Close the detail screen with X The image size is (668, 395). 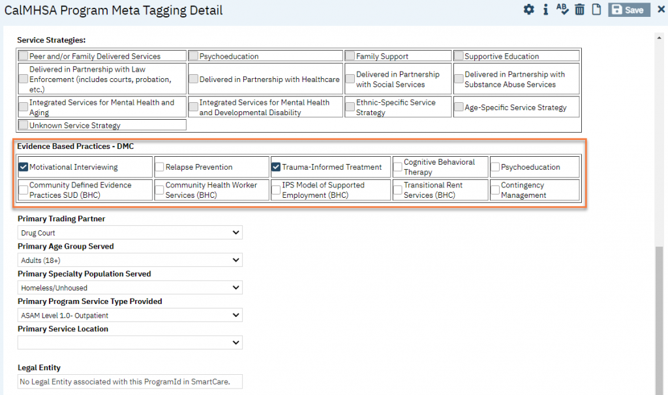tap(661, 9)
